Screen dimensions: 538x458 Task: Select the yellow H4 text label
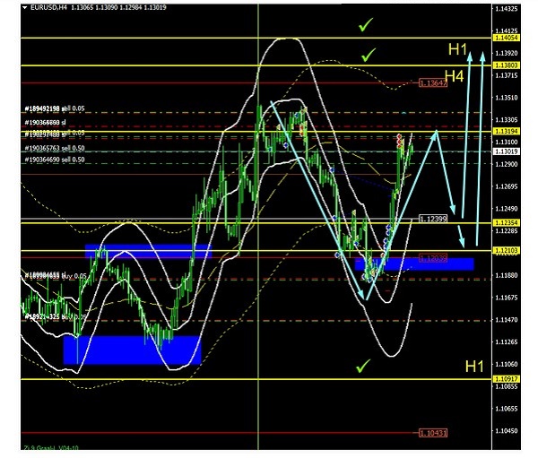tap(455, 77)
